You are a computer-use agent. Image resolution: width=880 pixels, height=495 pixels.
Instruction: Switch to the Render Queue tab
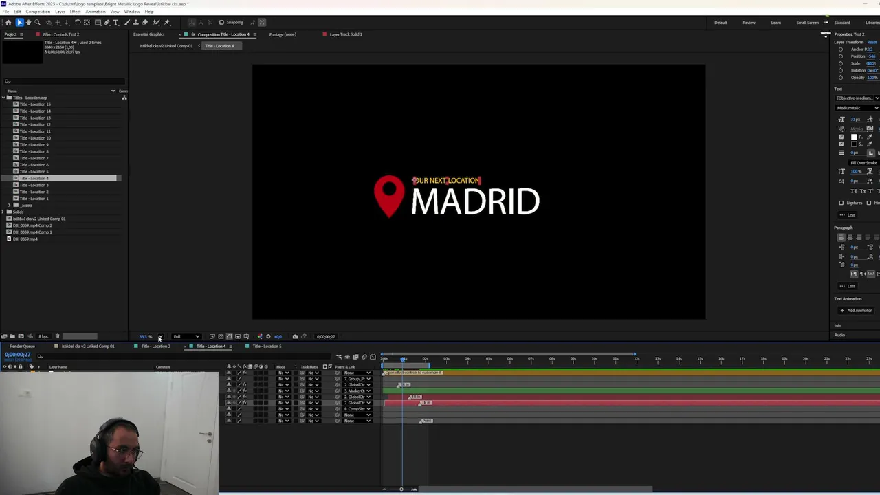(x=23, y=346)
